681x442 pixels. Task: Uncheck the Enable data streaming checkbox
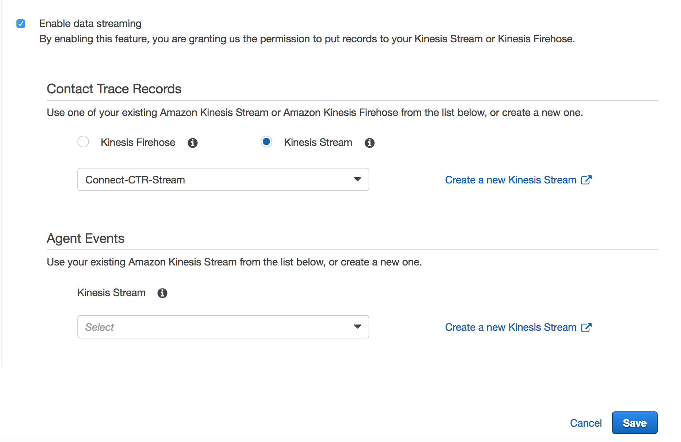pyautogui.click(x=21, y=24)
